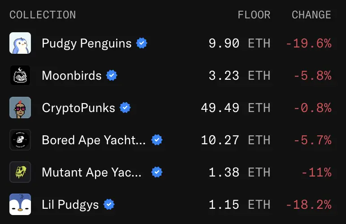Click the 10.27 ETH floor price
The height and width of the screenshot is (224, 346).
236,140
